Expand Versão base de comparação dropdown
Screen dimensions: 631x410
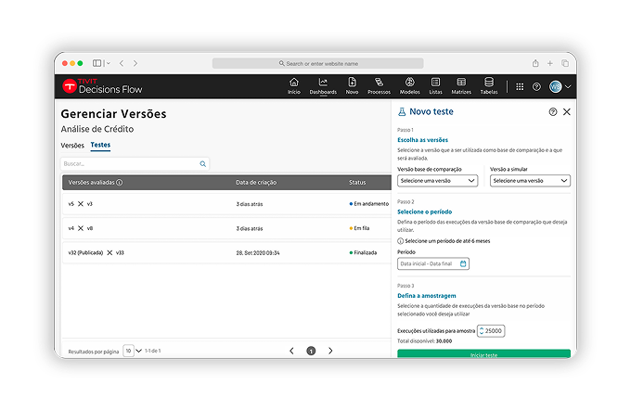[437, 181]
